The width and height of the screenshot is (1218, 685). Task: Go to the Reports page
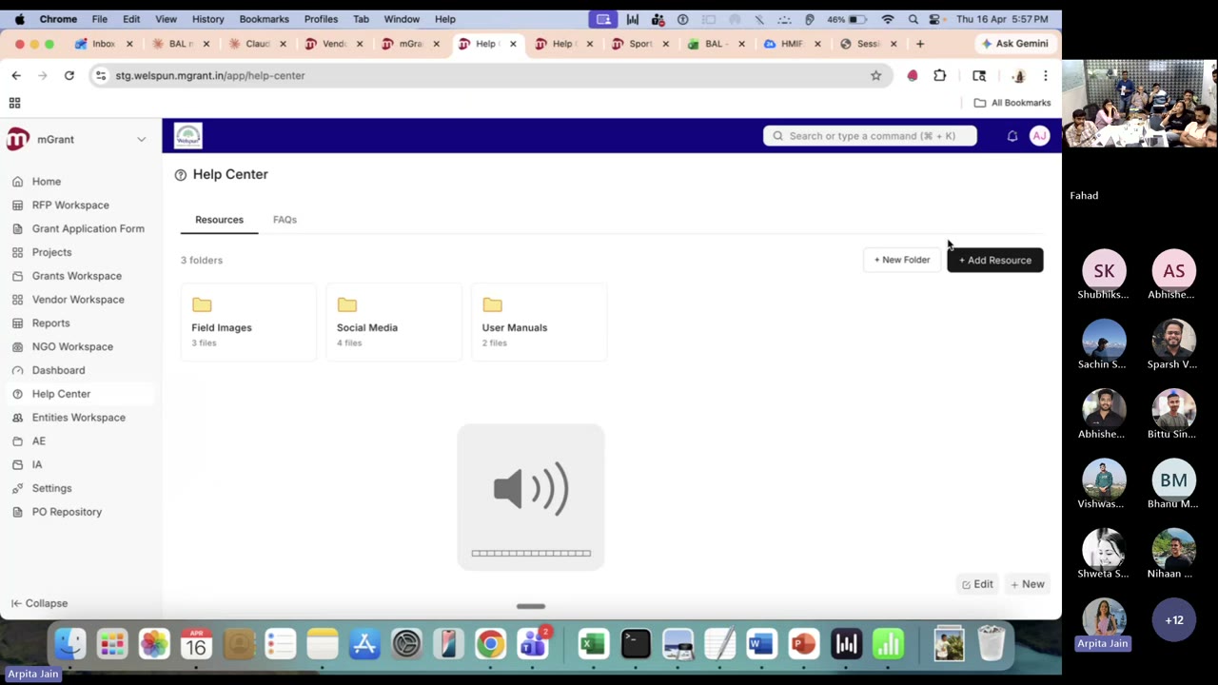coord(50,323)
